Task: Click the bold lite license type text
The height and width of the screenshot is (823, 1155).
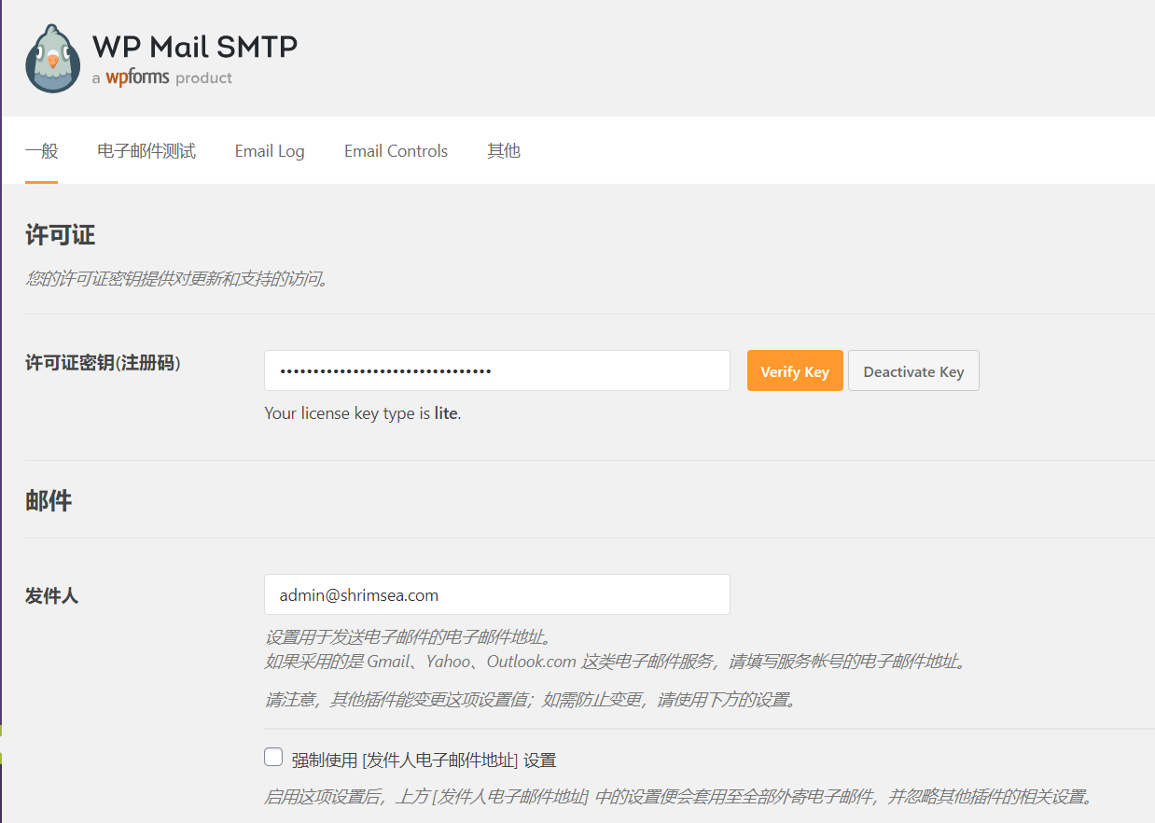Action: coord(446,413)
